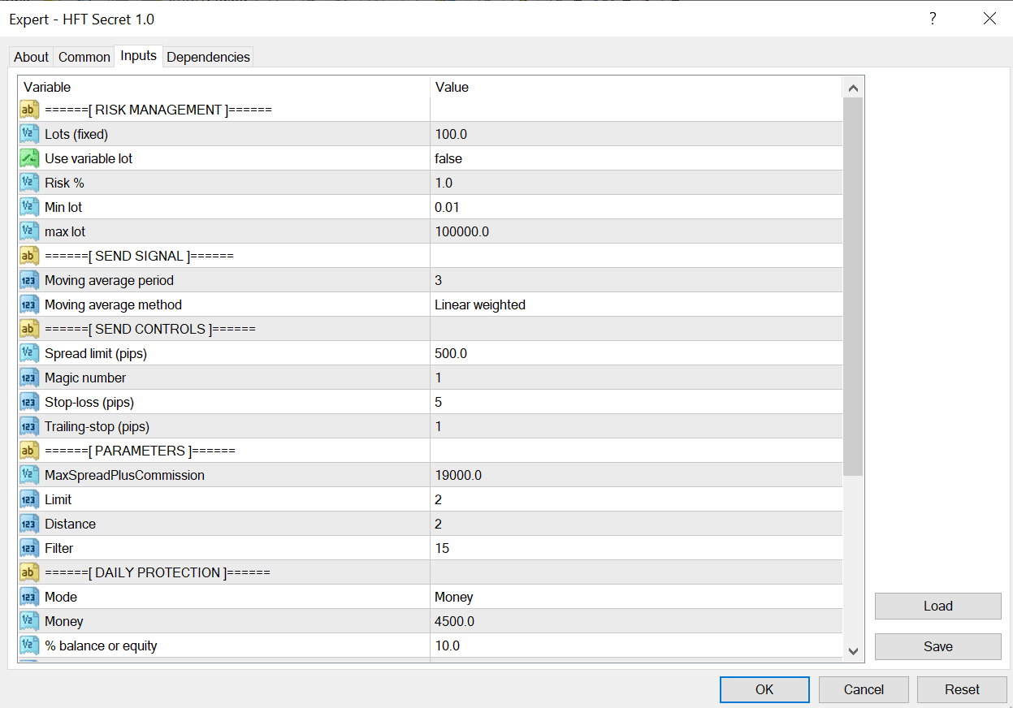Viewport: 1013px width, 708px height.
Task: Open the Moving average method Linear weighted value
Action: pos(635,304)
